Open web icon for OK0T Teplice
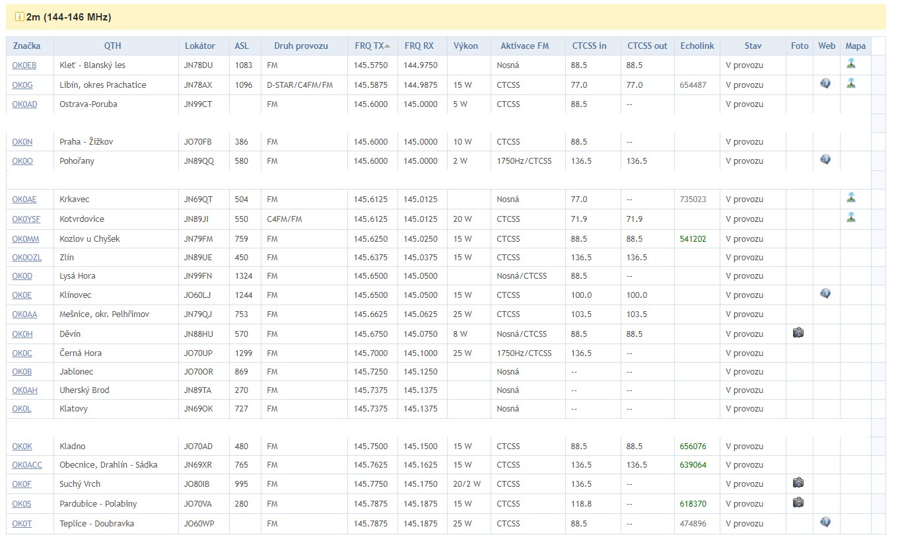The width and height of the screenshot is (898, 541). [x=825, y=523]
